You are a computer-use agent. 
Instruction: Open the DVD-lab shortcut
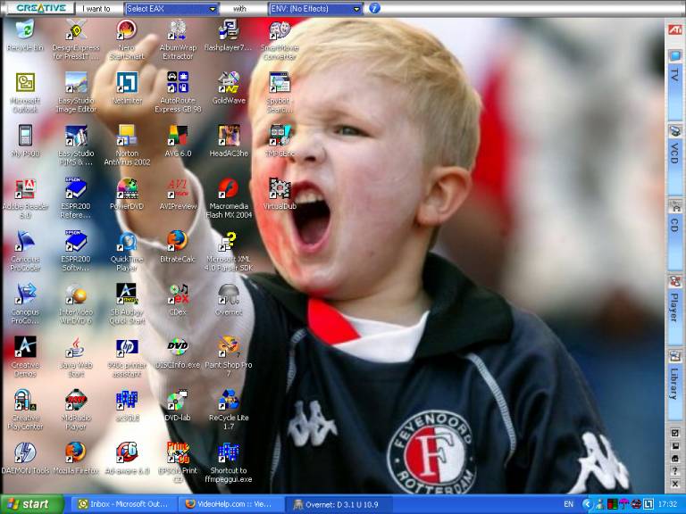(x=178, y=400)
